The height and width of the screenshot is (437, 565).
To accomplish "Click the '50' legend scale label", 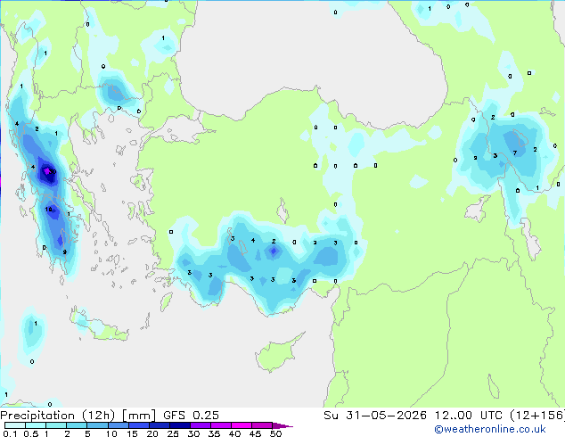I will (x=275, y=433).
